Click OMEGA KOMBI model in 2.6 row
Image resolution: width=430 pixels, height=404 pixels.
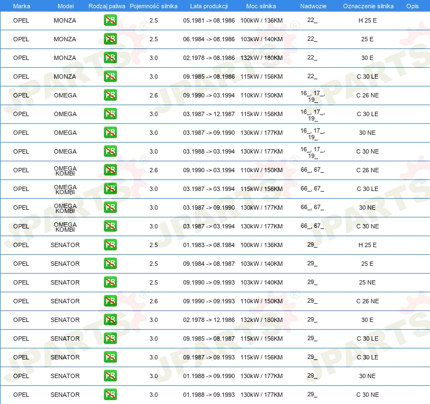pyautogui.click(x=65, y=171)
